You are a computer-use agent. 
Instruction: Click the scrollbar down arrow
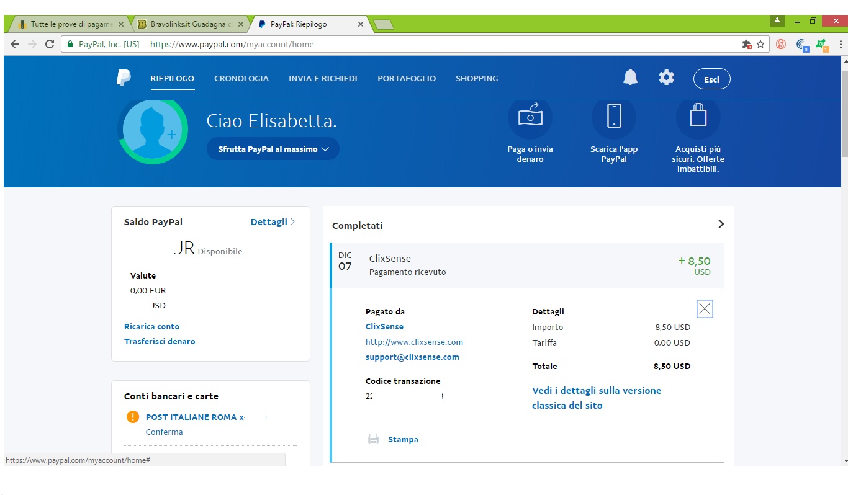pos(845,461)
